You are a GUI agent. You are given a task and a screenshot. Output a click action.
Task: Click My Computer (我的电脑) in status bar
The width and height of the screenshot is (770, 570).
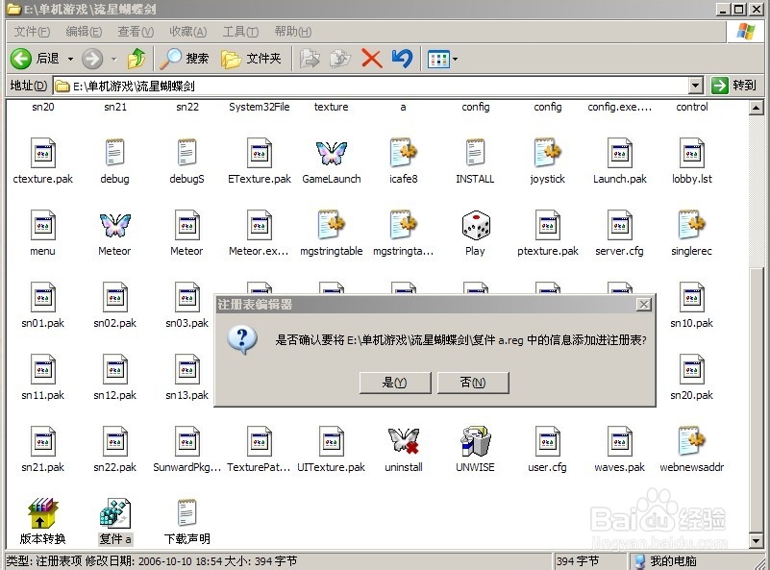666,561
